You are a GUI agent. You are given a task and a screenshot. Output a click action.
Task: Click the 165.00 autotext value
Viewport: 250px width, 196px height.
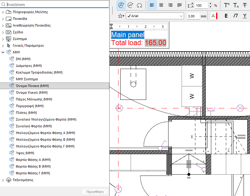(x=155, y=43)
